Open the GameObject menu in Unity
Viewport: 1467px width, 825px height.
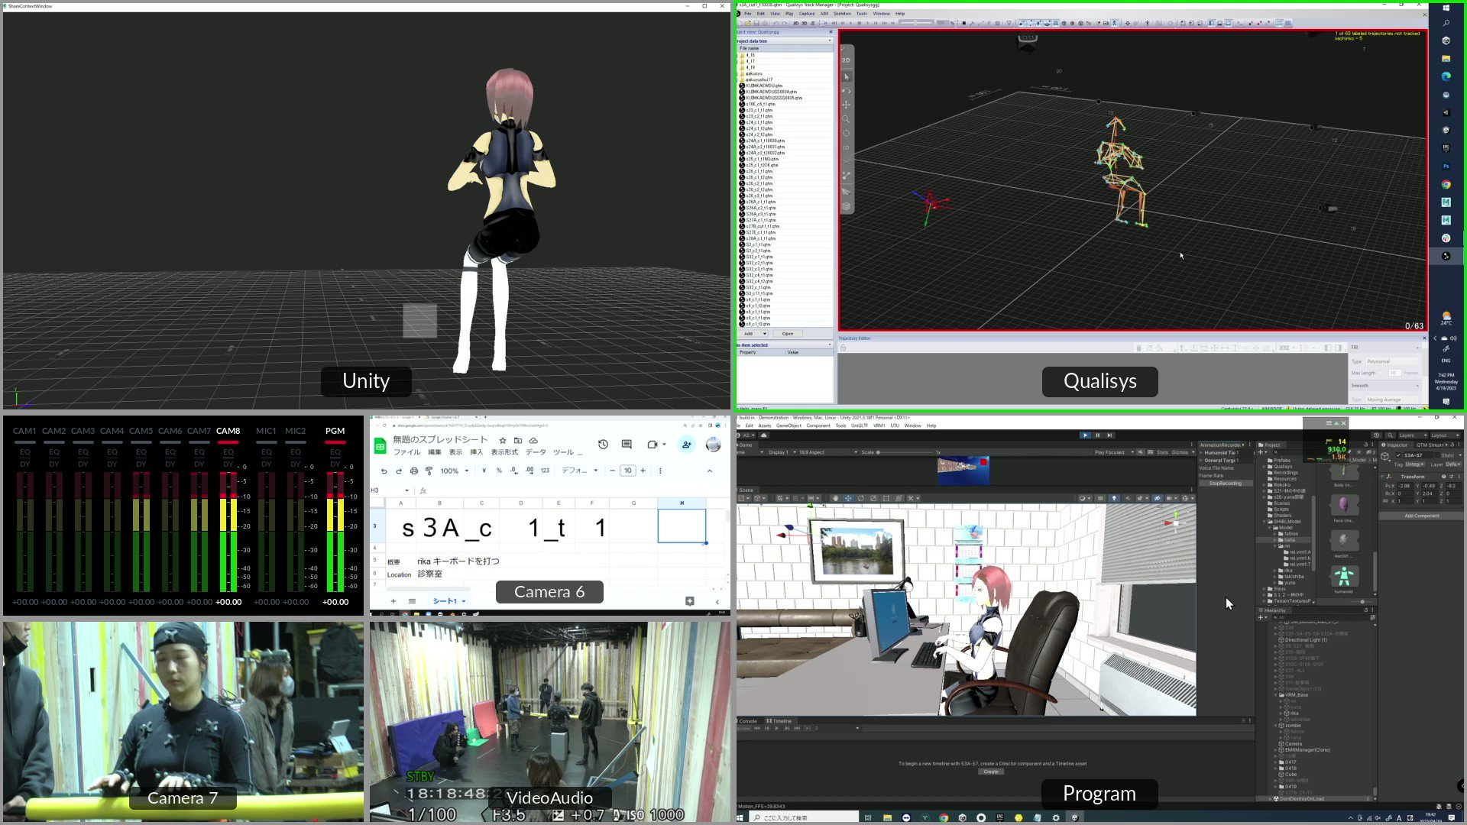[789, 425]
